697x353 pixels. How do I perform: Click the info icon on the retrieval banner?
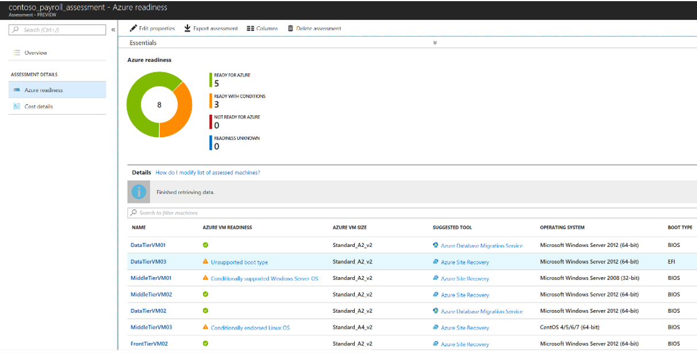138,192
